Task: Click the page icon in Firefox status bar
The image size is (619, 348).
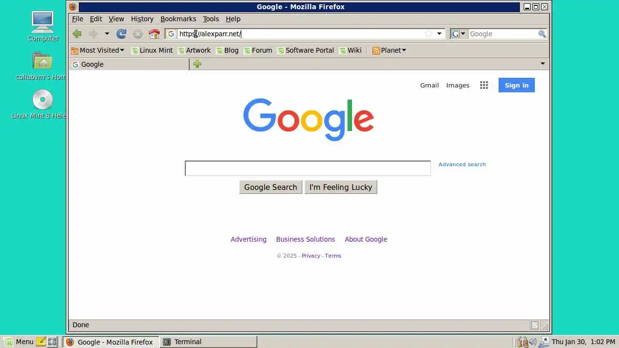Action: pos(534,325)
